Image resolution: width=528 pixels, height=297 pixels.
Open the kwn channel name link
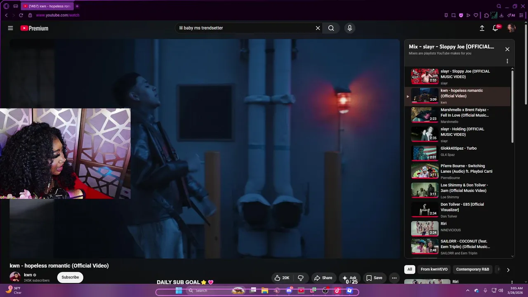[x=28, y=275]
